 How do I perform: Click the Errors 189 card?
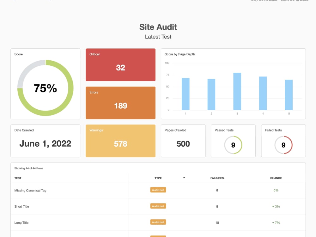(x=120, y=103)
